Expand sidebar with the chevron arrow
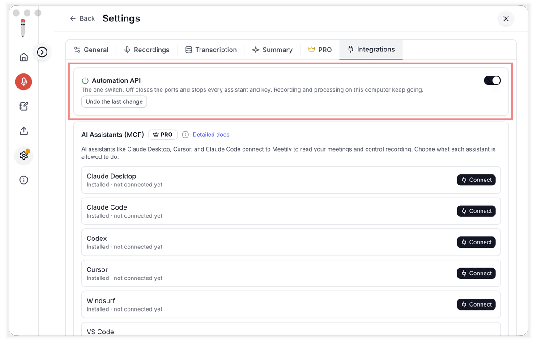Image resolution: width=537 pixels, height=341 pixels. point(42,52)
